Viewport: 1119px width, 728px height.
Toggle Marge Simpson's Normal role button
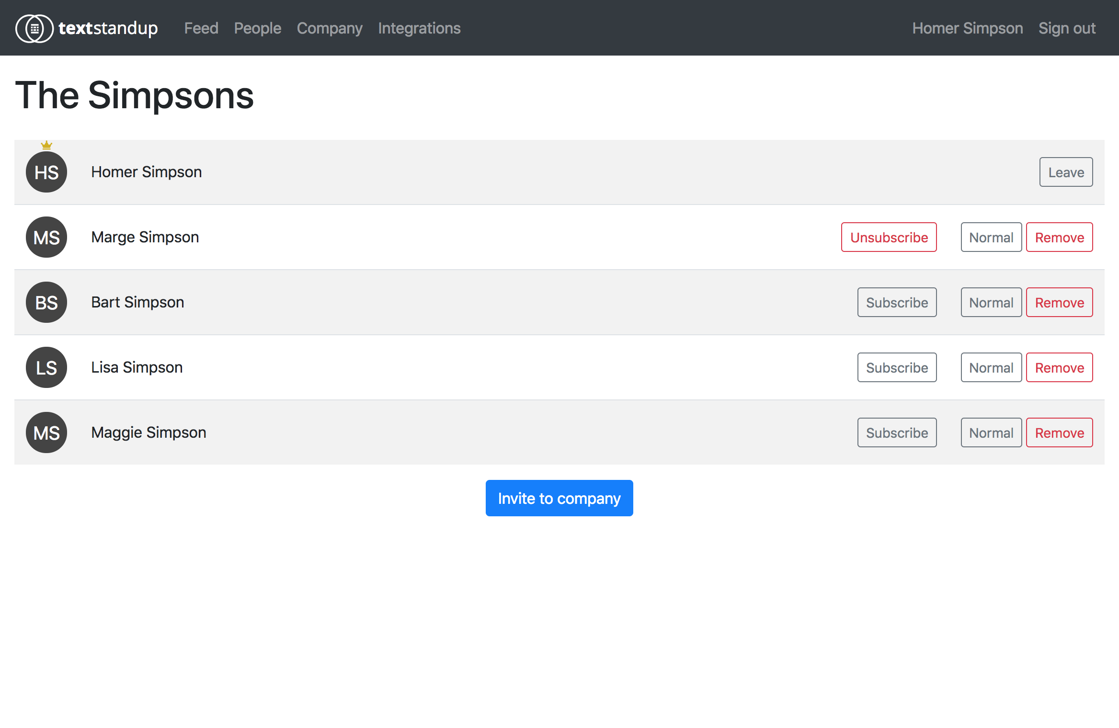(x=991, y=238)
